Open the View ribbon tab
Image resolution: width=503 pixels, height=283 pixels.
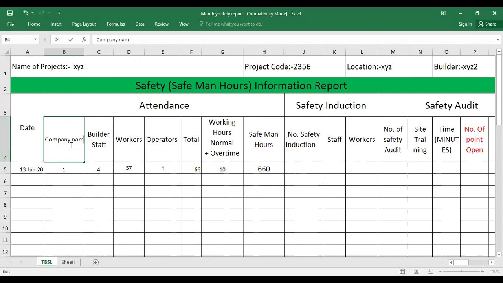(184, 24)
